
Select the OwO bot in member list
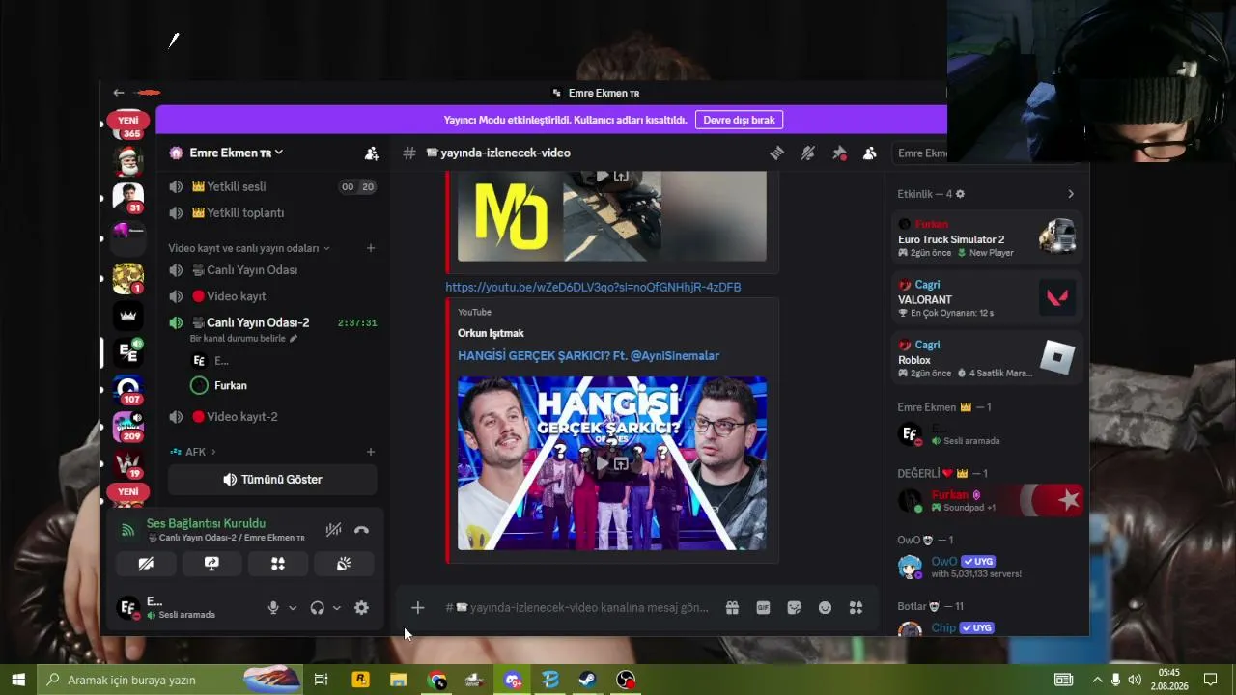987,567
